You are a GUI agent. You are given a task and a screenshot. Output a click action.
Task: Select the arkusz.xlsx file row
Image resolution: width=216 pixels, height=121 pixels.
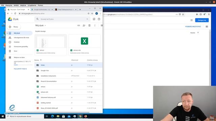[68, 92]
